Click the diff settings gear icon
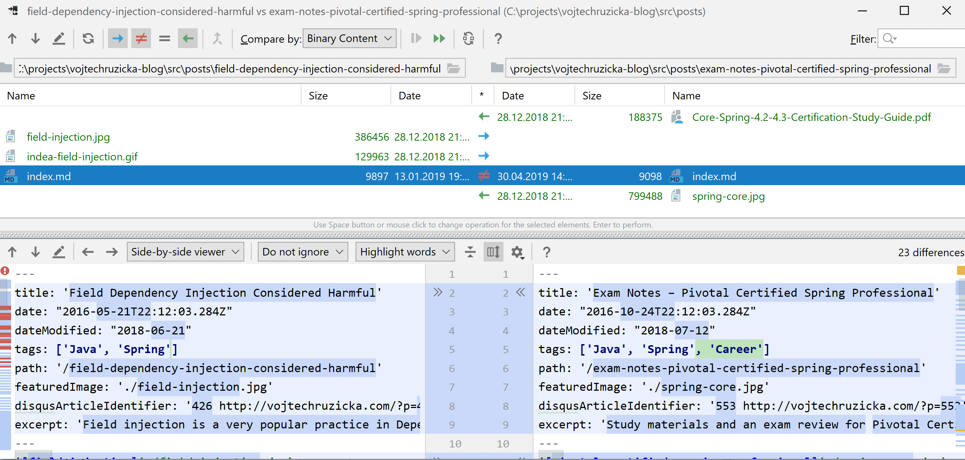965x460 pixels. pyautogui.click(x=517, y=252)
